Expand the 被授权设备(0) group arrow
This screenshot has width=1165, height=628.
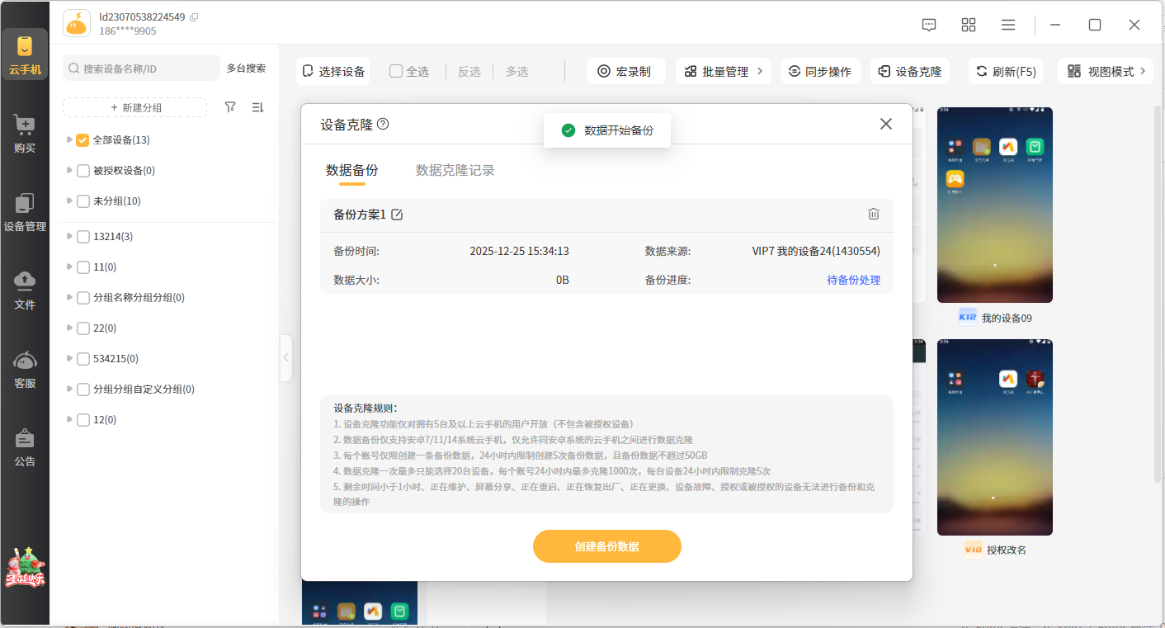[69, 171]
